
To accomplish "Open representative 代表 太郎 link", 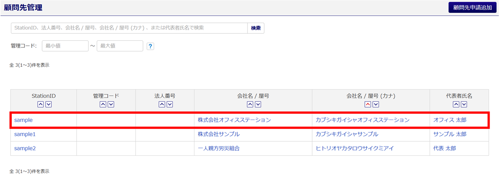I will click(444, 148).
